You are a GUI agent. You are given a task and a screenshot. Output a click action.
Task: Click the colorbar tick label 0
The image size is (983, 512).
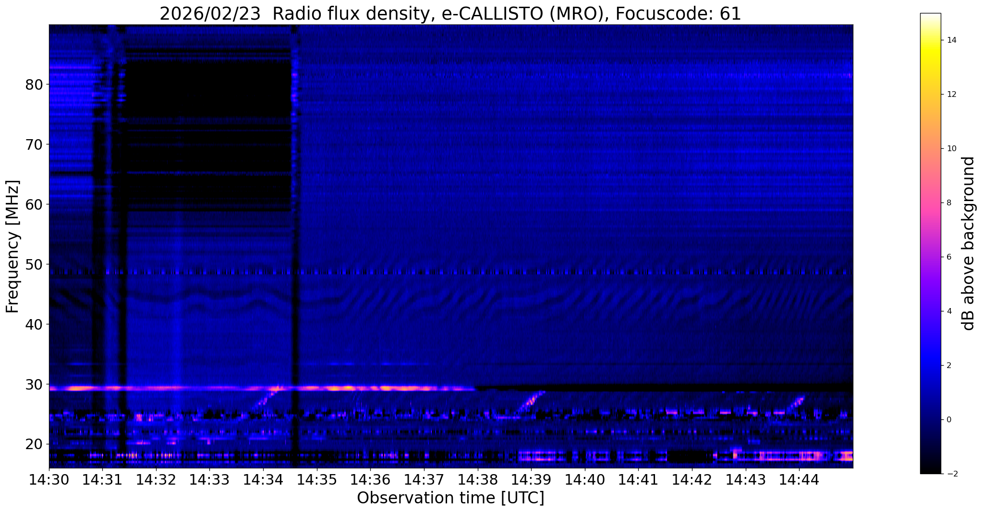(x=948, y=420)
